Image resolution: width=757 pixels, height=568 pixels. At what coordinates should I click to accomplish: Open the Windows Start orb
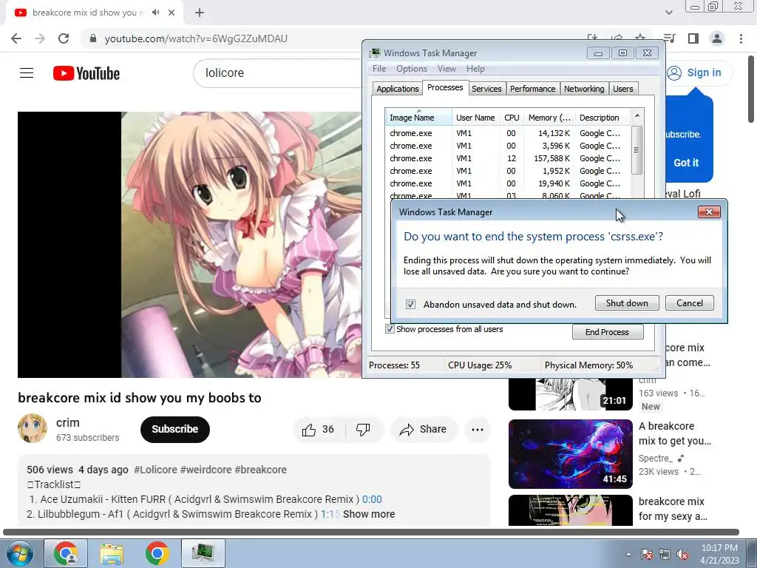[x=20, y=553]
